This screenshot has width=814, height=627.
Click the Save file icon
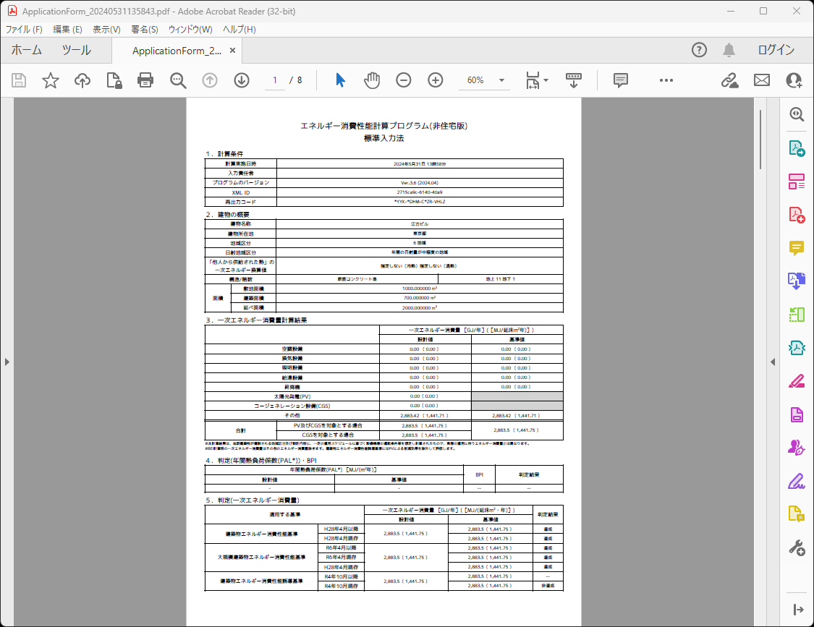click(x=19, y=80)
